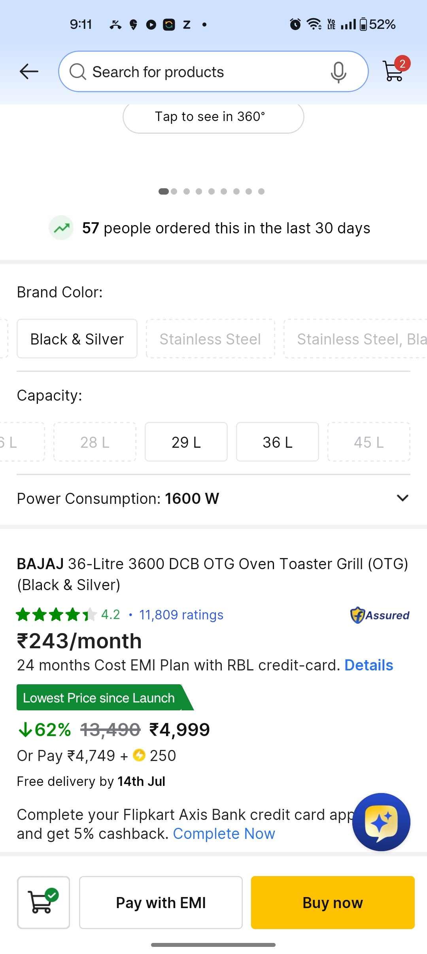Open EMI plan Details link

tap(368, 665)
